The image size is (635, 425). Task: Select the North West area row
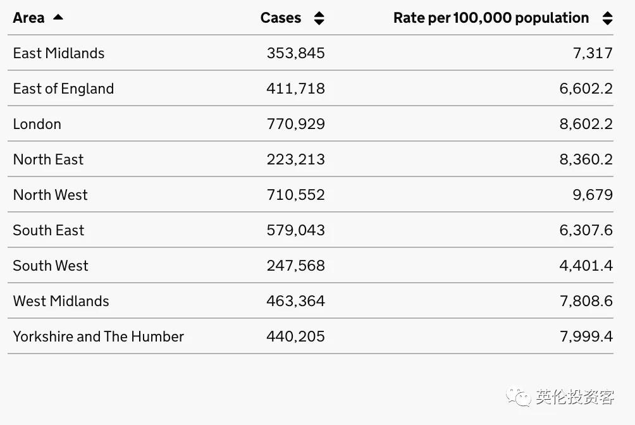[51, 195]
